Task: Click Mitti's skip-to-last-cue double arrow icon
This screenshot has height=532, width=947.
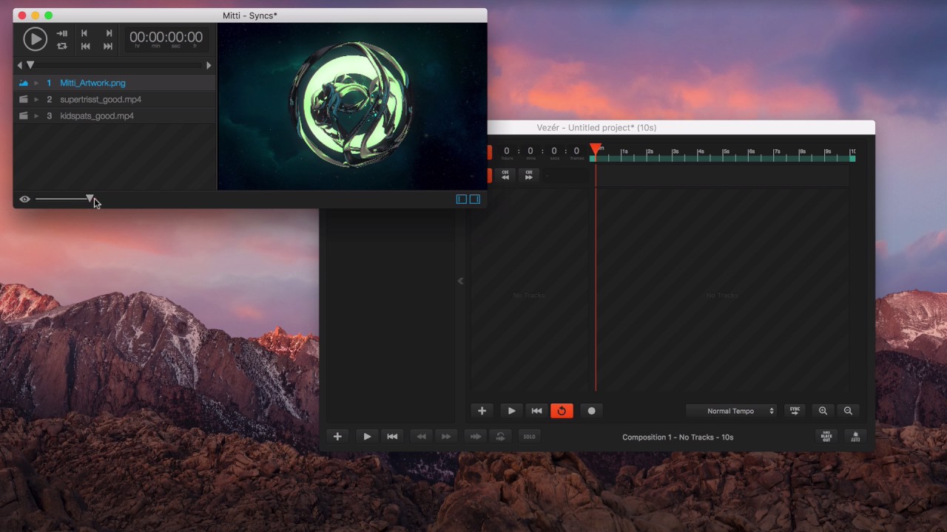Action: click(109, 46)
